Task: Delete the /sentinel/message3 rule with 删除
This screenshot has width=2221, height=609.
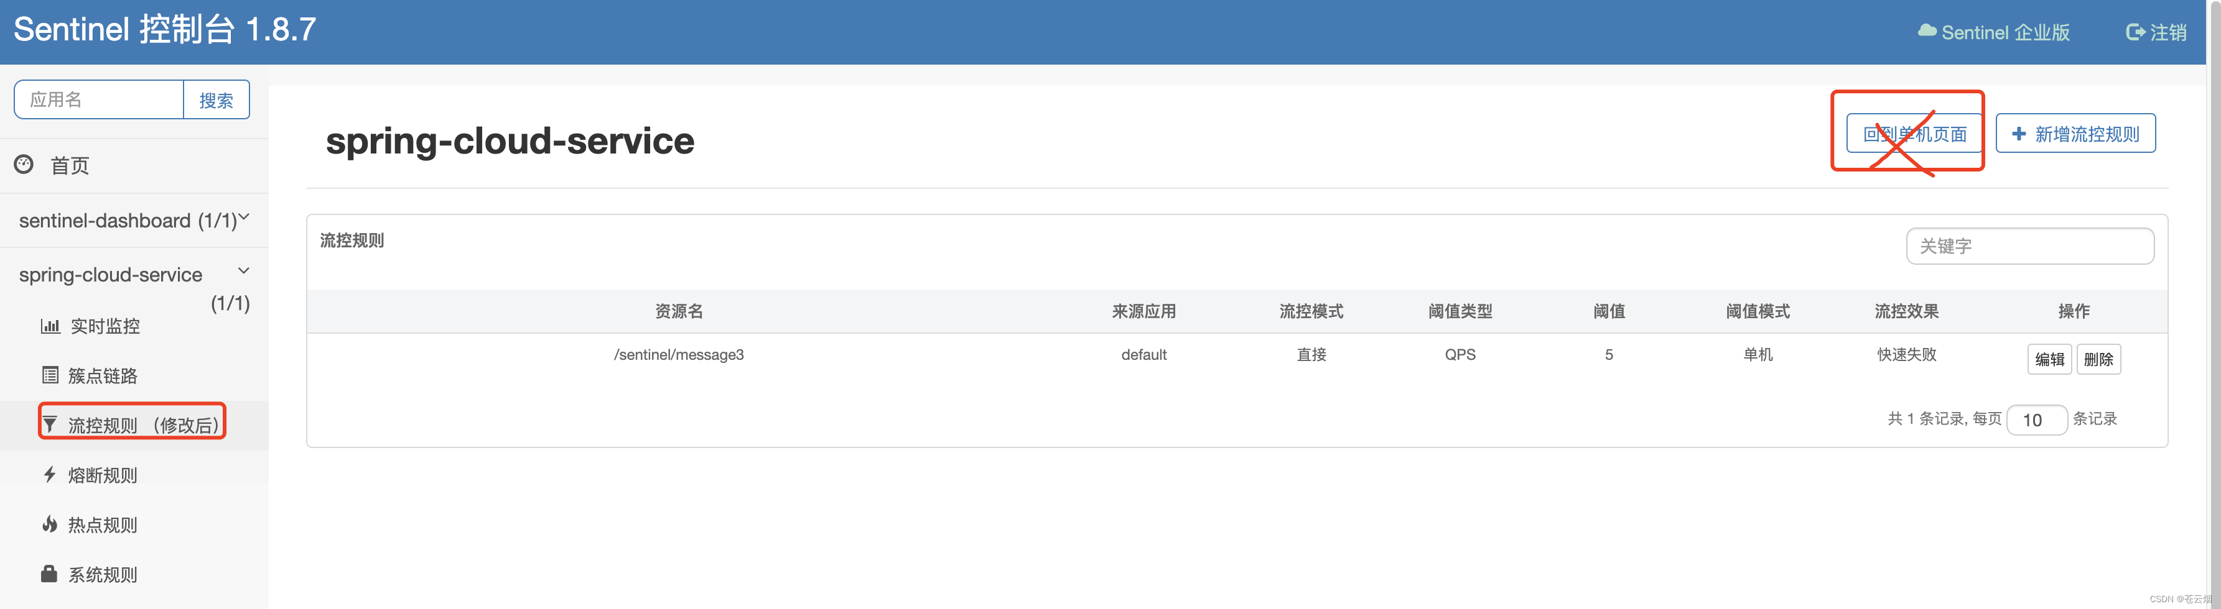Action: [x=2098, y=359]
